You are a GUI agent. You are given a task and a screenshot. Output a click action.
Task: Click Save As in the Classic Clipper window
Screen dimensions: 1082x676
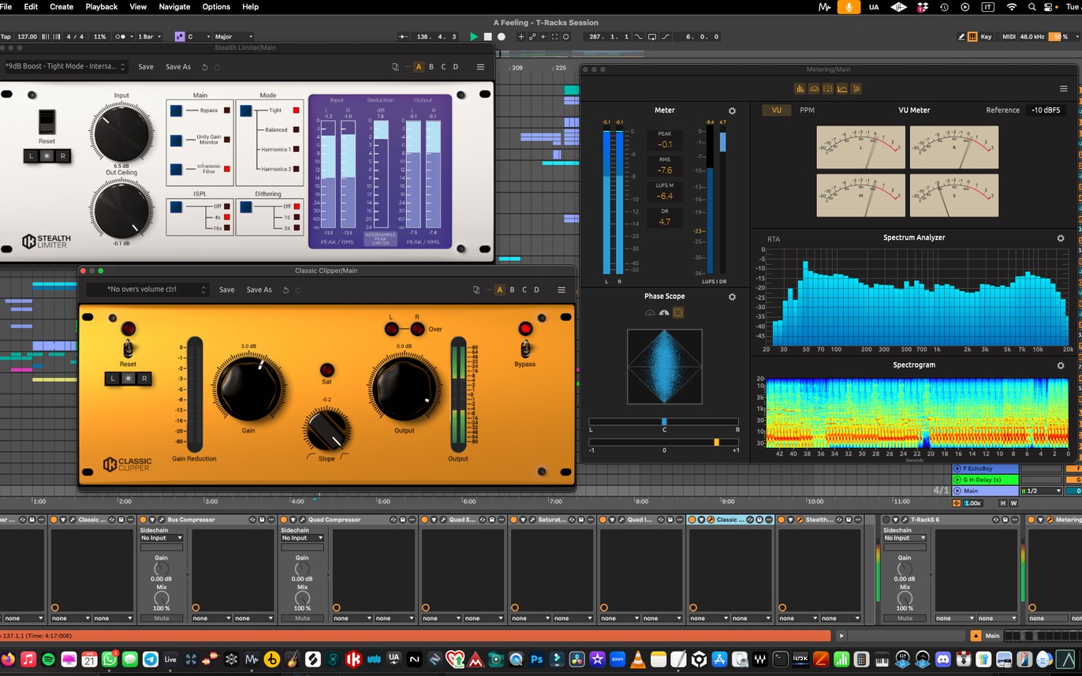[259, 289]
